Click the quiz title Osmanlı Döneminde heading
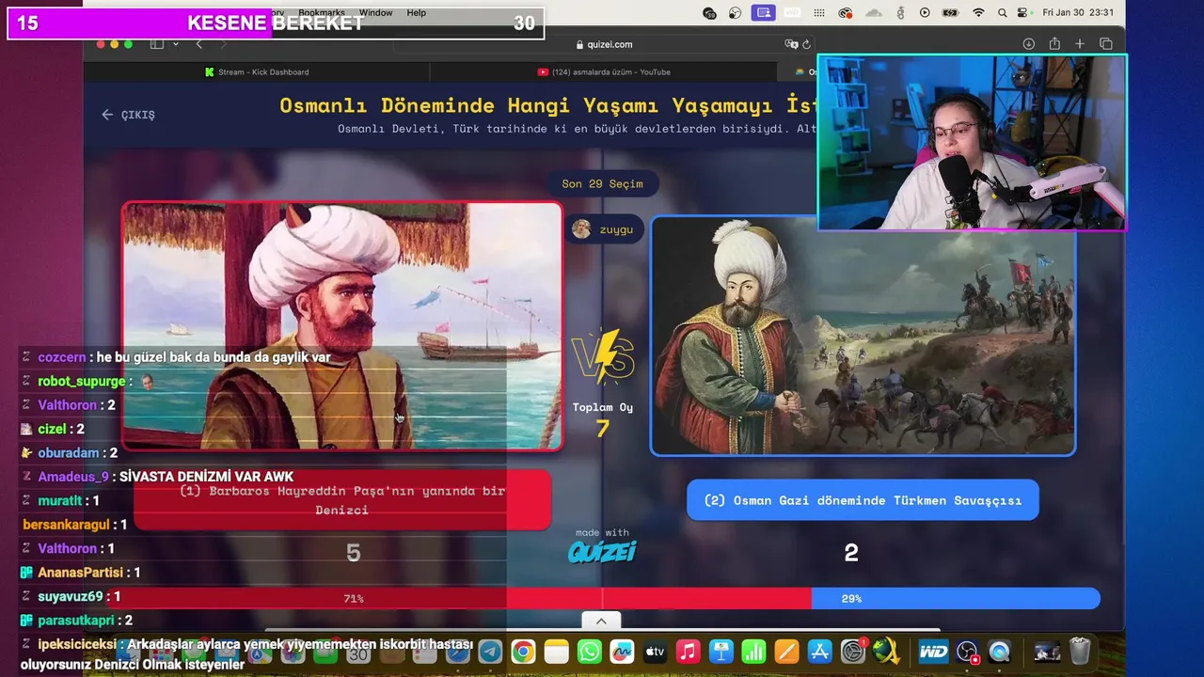The image size is (1204, 677). point(548,105)
